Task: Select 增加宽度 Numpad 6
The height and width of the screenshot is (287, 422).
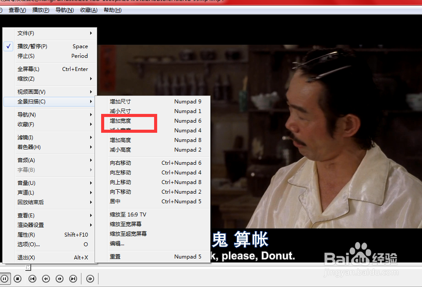Action: coord(153,121)
